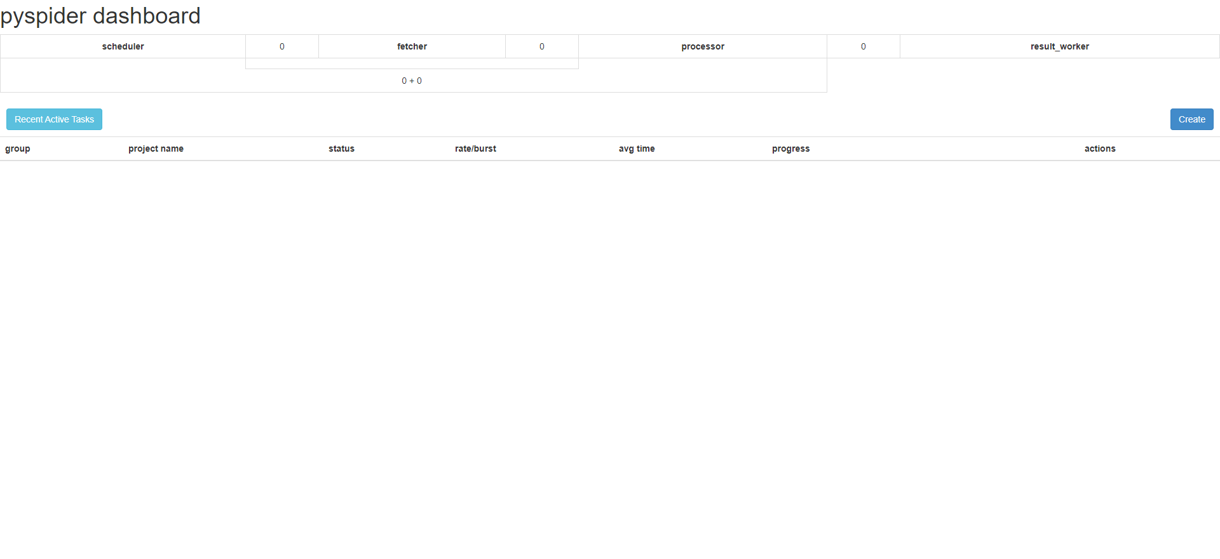Screen dimensions: 1220x559
Task: Click the 0 count between fetcher and processor
Action: click(542, 46)
